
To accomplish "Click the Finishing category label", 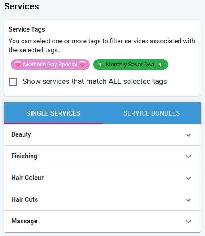I will tap(24, 156).
